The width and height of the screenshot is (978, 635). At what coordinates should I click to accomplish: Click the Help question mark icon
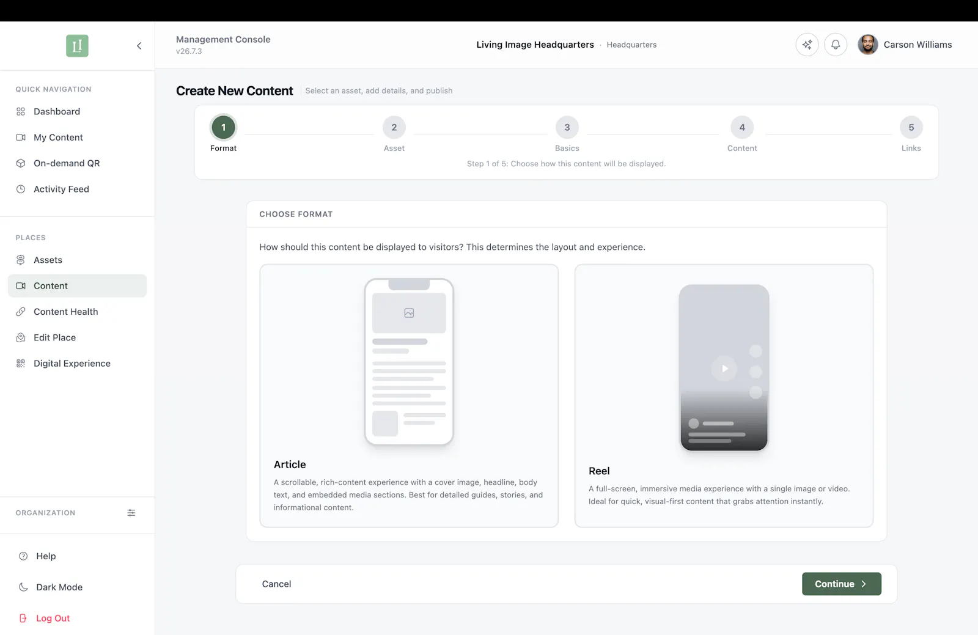point(23,556)
